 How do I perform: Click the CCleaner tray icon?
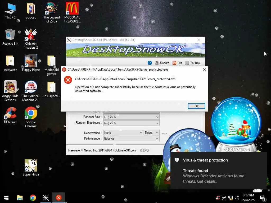[x=218, y=197]
